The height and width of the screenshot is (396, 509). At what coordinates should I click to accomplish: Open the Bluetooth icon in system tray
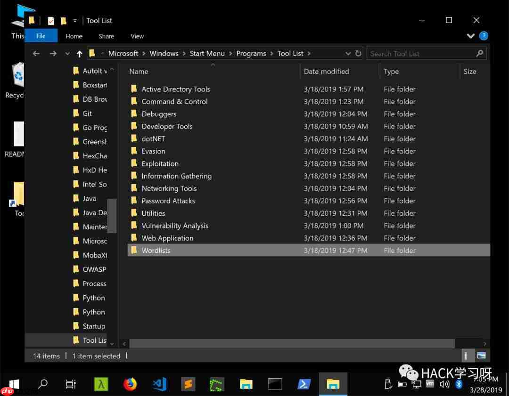click(x=459, y=384)
